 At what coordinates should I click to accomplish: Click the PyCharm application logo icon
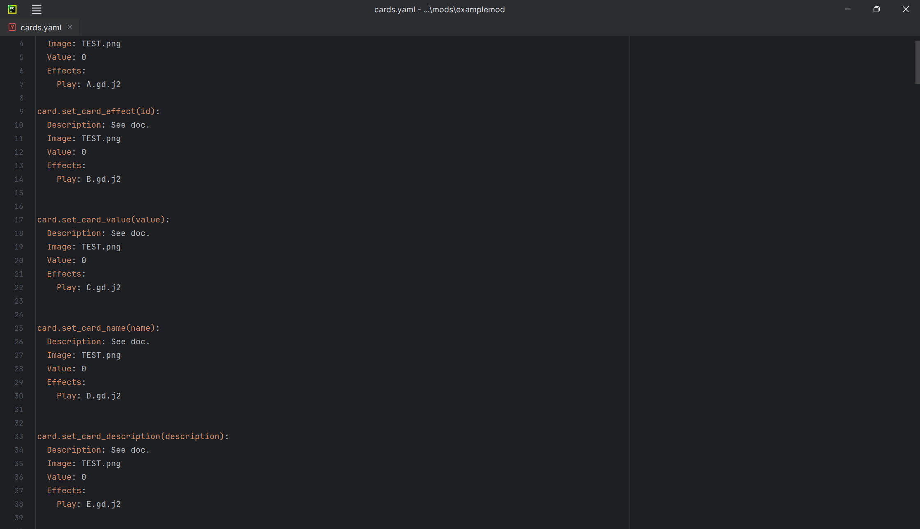(x=12, y=9)
